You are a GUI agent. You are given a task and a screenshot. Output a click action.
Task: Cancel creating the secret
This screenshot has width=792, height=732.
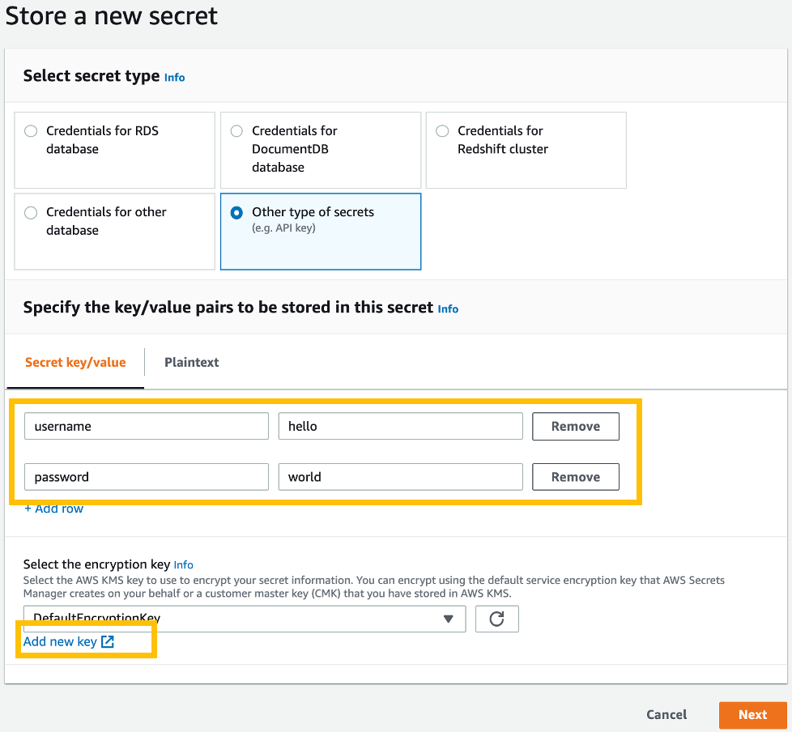pyautogui.click(x=666, y=715)
